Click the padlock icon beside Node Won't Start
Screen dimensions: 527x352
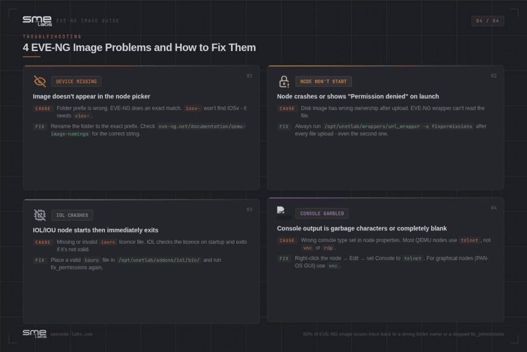(x=284, y=81)
